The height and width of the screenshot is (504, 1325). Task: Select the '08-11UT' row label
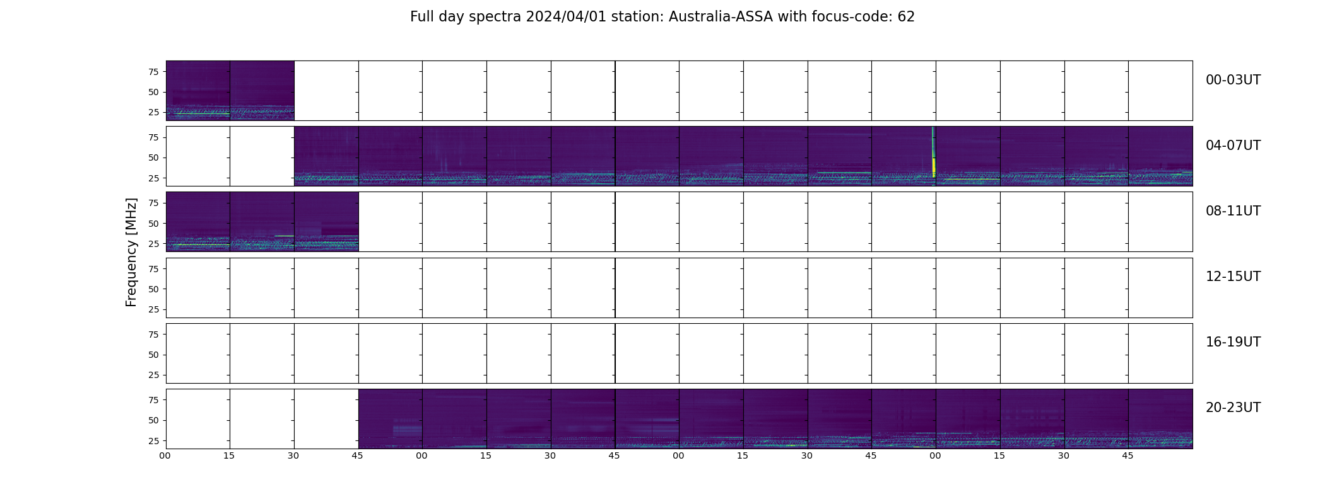coord(1233,211)
